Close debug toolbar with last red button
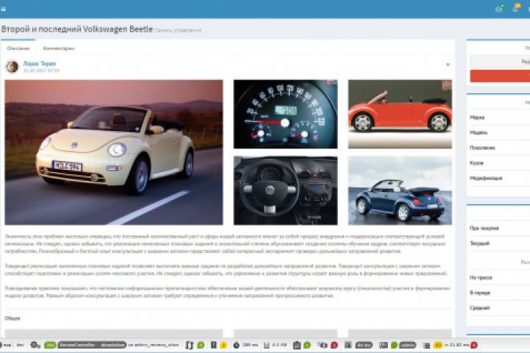This screenshot has height=353, width=530. pyautogui.click(x=474, y=345)
